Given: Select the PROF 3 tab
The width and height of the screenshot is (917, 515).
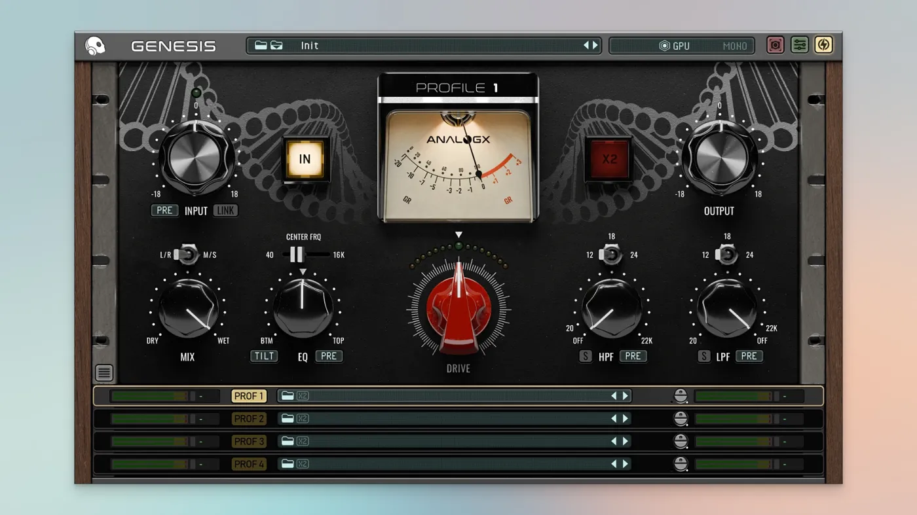Looking at the screenshot, I should [249, 441].
